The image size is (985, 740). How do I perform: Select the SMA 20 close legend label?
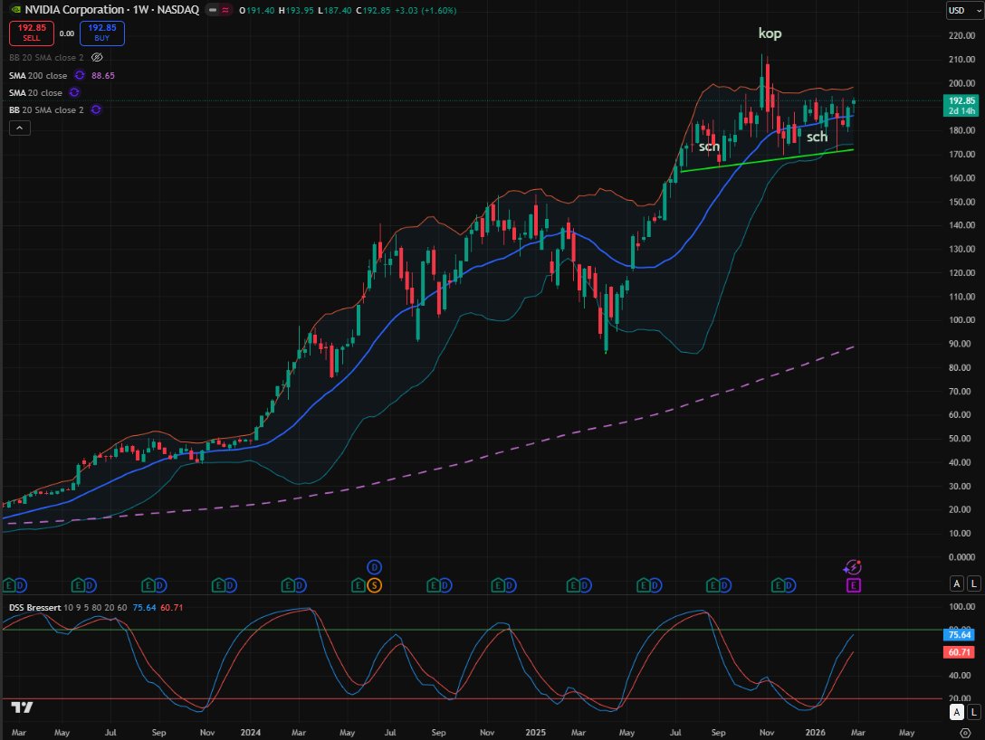click(x=35, y=92)
